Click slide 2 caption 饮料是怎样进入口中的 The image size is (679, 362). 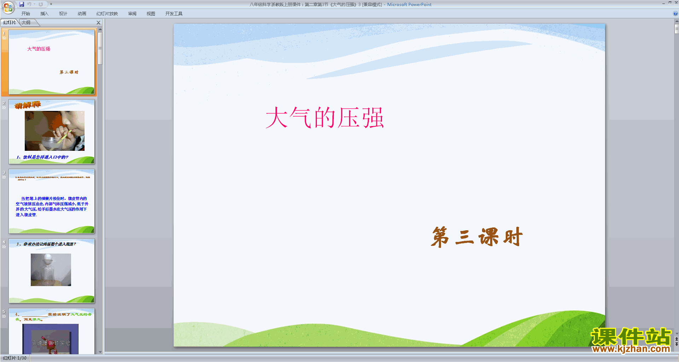(x=42, y=157)
